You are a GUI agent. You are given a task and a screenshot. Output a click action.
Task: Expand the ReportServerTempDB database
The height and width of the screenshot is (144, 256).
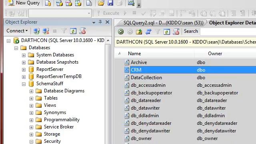[x=24, y=77]
